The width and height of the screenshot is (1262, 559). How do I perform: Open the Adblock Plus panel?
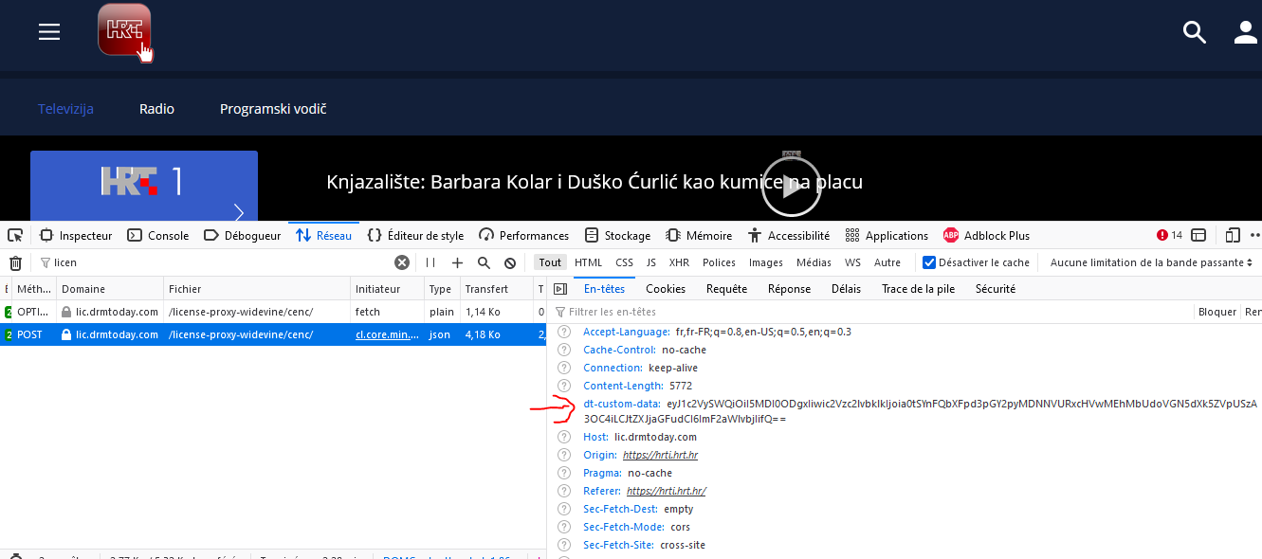(986, 236)
